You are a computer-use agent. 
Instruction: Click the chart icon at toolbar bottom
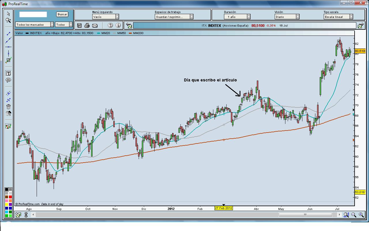(x=8, y=126)
